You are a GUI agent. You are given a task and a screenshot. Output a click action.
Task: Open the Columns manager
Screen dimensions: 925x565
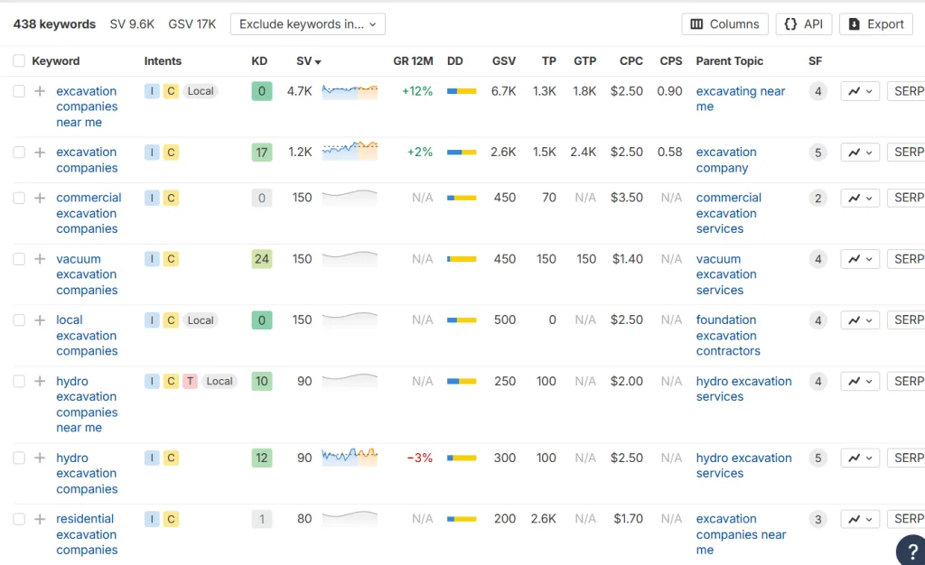(724, 24)
